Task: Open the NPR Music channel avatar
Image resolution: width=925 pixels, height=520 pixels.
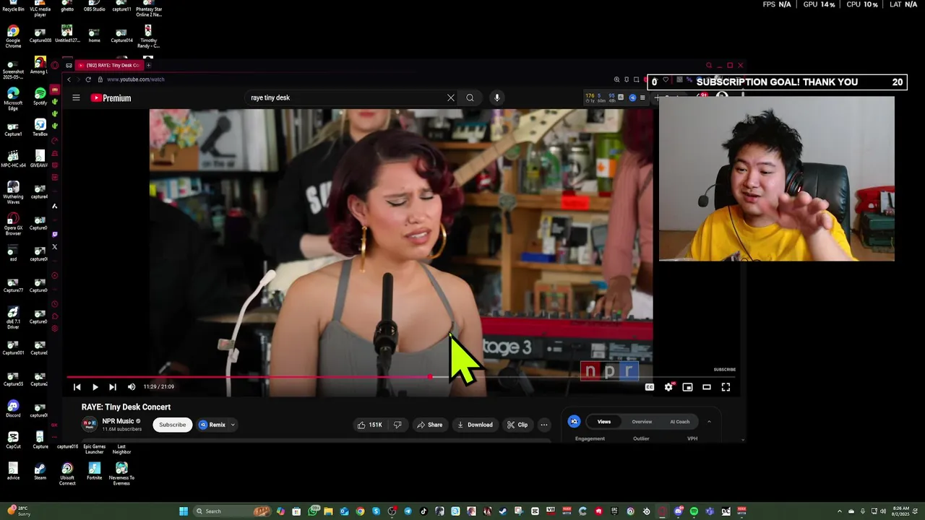Action: pos(90,425)
